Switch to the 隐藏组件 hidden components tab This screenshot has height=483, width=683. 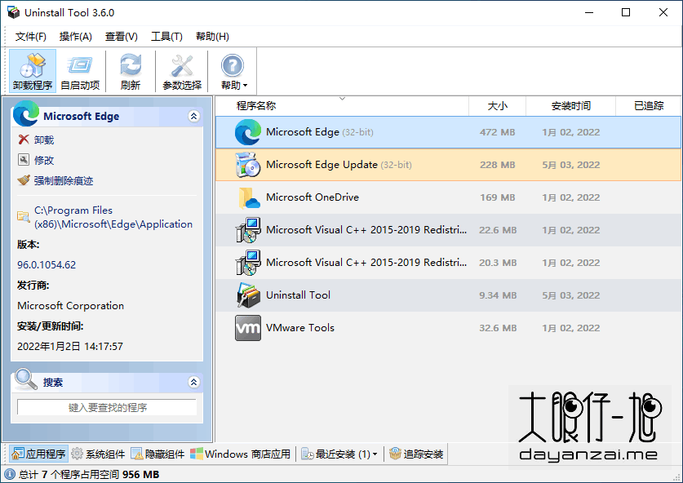pos(157,454)
